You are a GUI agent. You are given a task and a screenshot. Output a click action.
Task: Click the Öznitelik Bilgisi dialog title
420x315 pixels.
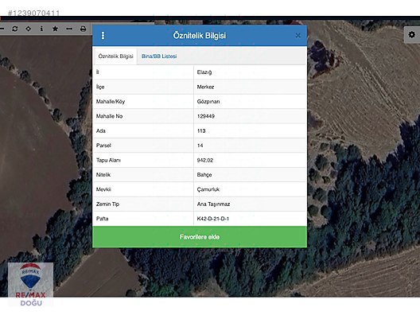point(200,35)
